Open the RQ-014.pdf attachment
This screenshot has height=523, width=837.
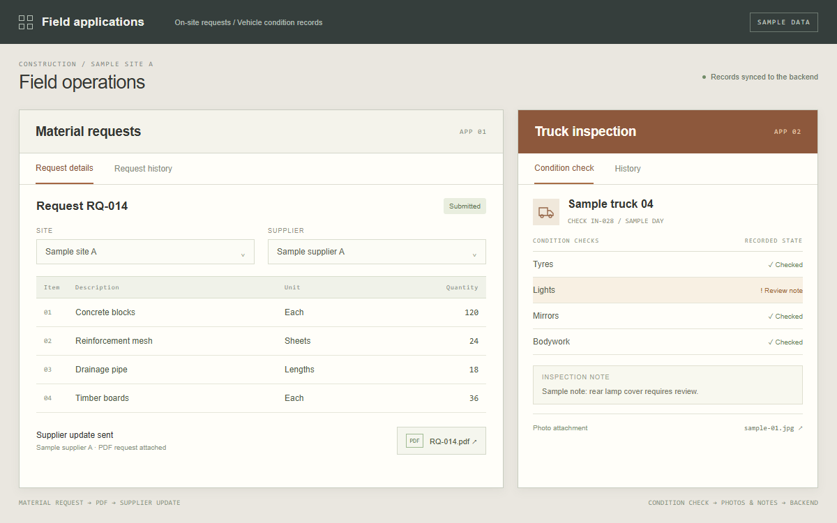pos(442,441)
